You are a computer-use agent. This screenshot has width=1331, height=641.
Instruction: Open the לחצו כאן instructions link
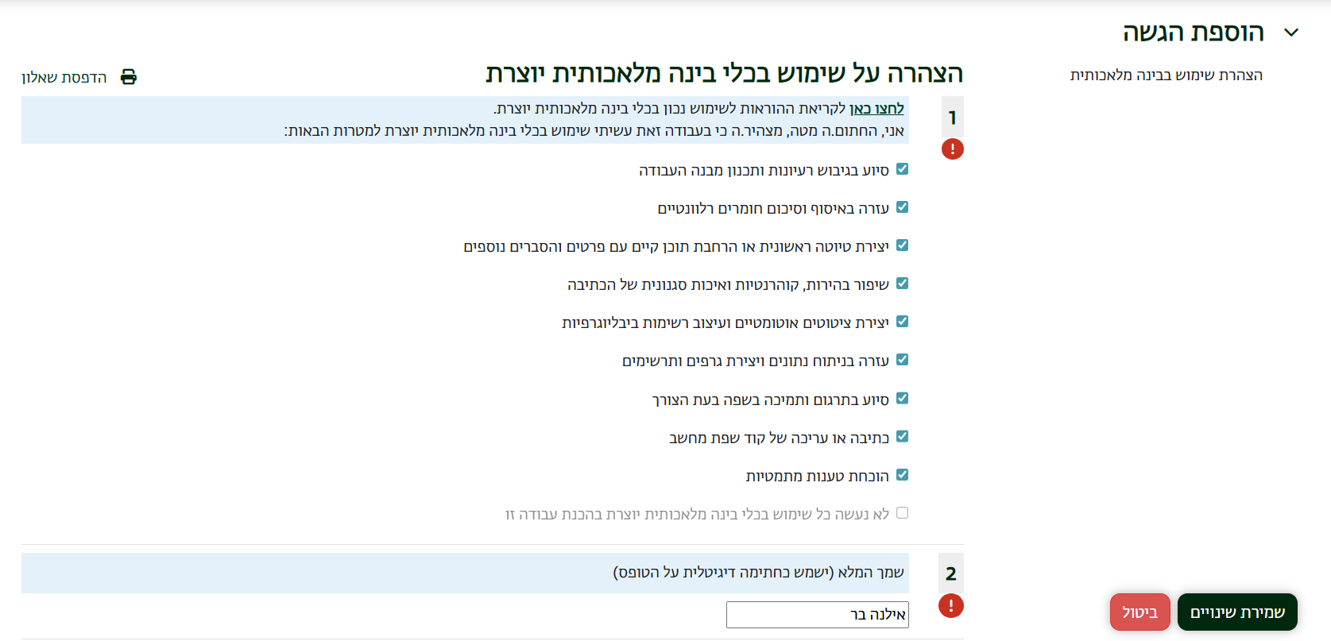pyautogui.click(x=876, y=109)
